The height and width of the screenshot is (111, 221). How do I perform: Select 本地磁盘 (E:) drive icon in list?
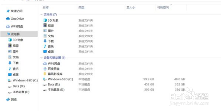[45, 90]
